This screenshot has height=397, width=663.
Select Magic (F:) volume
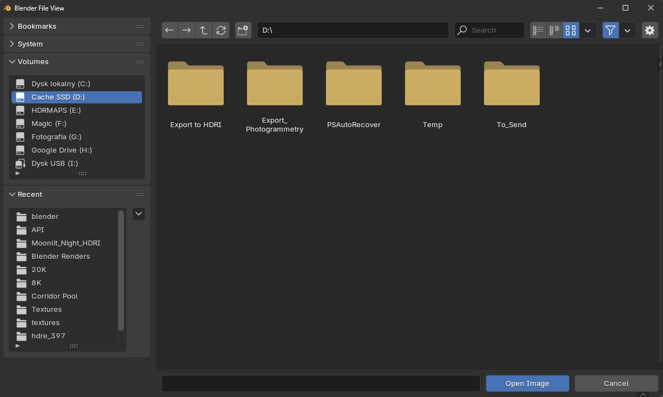pos(77,123)
